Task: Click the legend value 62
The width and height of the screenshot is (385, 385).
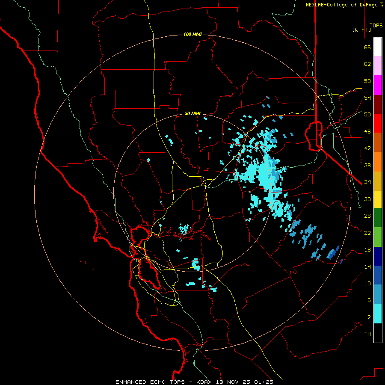Action: (x=367, y=64)
